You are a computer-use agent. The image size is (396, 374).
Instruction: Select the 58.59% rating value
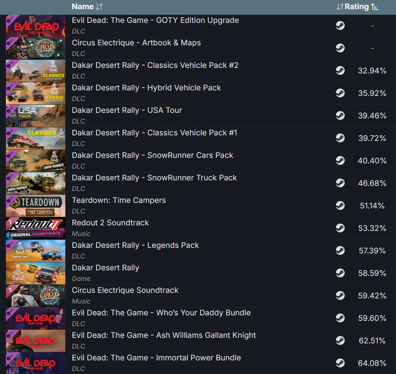point(372,273)
